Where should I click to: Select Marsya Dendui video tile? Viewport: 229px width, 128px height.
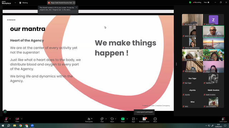click(x=193, y=55)
